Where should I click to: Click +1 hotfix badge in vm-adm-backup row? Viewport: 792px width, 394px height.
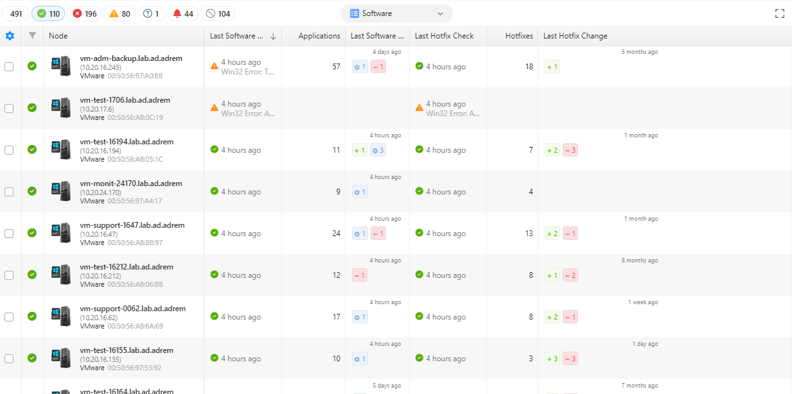pyautogui.click(x=552, y=67)
